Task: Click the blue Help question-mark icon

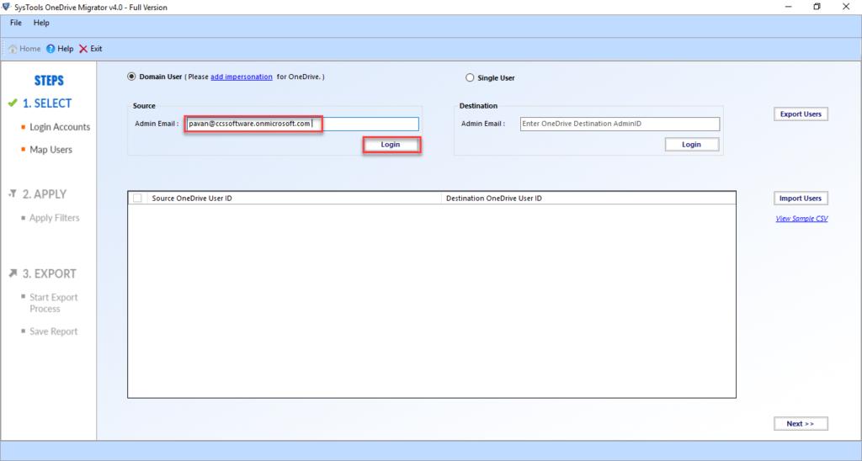Action: [x=51, y=49]
